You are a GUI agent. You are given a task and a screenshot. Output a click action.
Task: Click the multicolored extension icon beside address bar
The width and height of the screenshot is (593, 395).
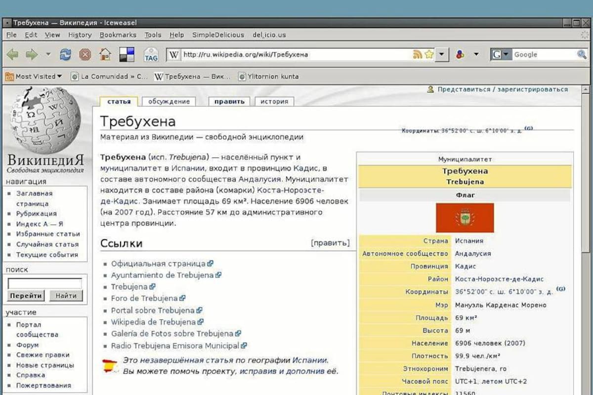460,54
